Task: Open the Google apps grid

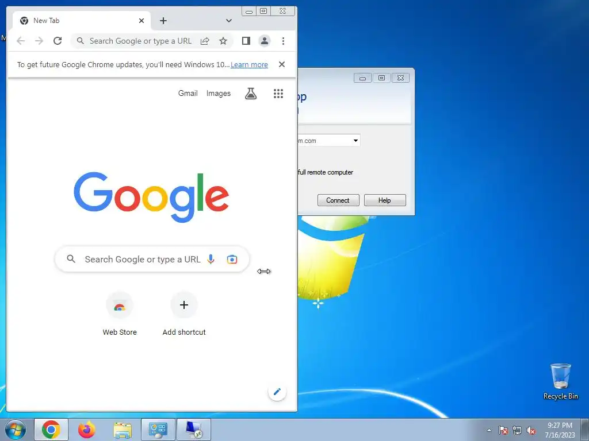Action: 278,94
